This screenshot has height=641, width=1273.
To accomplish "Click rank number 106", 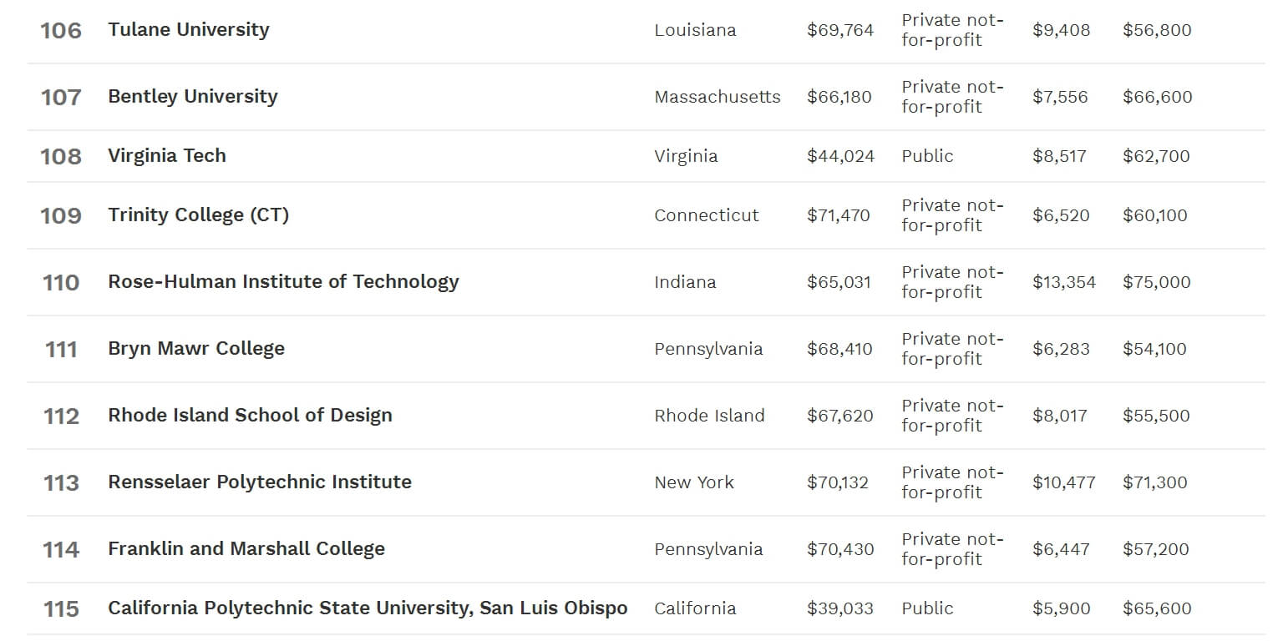I will point(61,31).
